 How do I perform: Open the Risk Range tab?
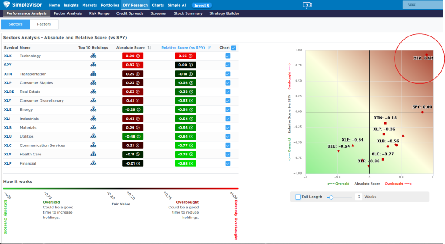click(x=99, y=13)
